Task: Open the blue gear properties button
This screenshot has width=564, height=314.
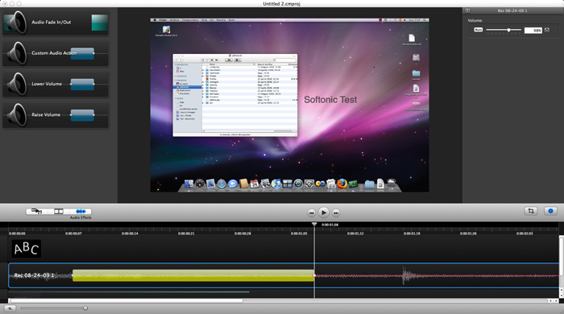Action: [x=550, y=211]
